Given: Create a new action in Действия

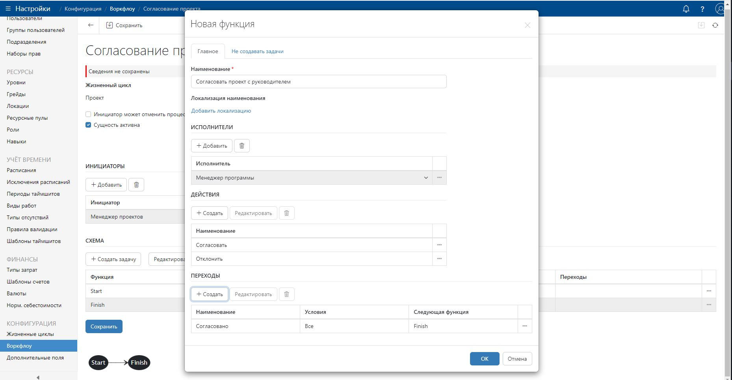Looking at the screenshot, I should (210, 213).
